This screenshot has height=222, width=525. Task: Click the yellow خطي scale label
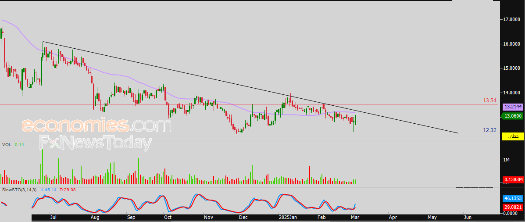[513, 136]
